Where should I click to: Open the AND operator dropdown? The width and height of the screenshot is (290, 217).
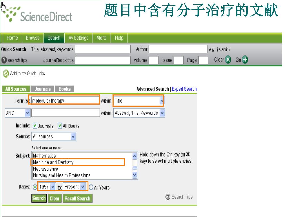[17, 113]
